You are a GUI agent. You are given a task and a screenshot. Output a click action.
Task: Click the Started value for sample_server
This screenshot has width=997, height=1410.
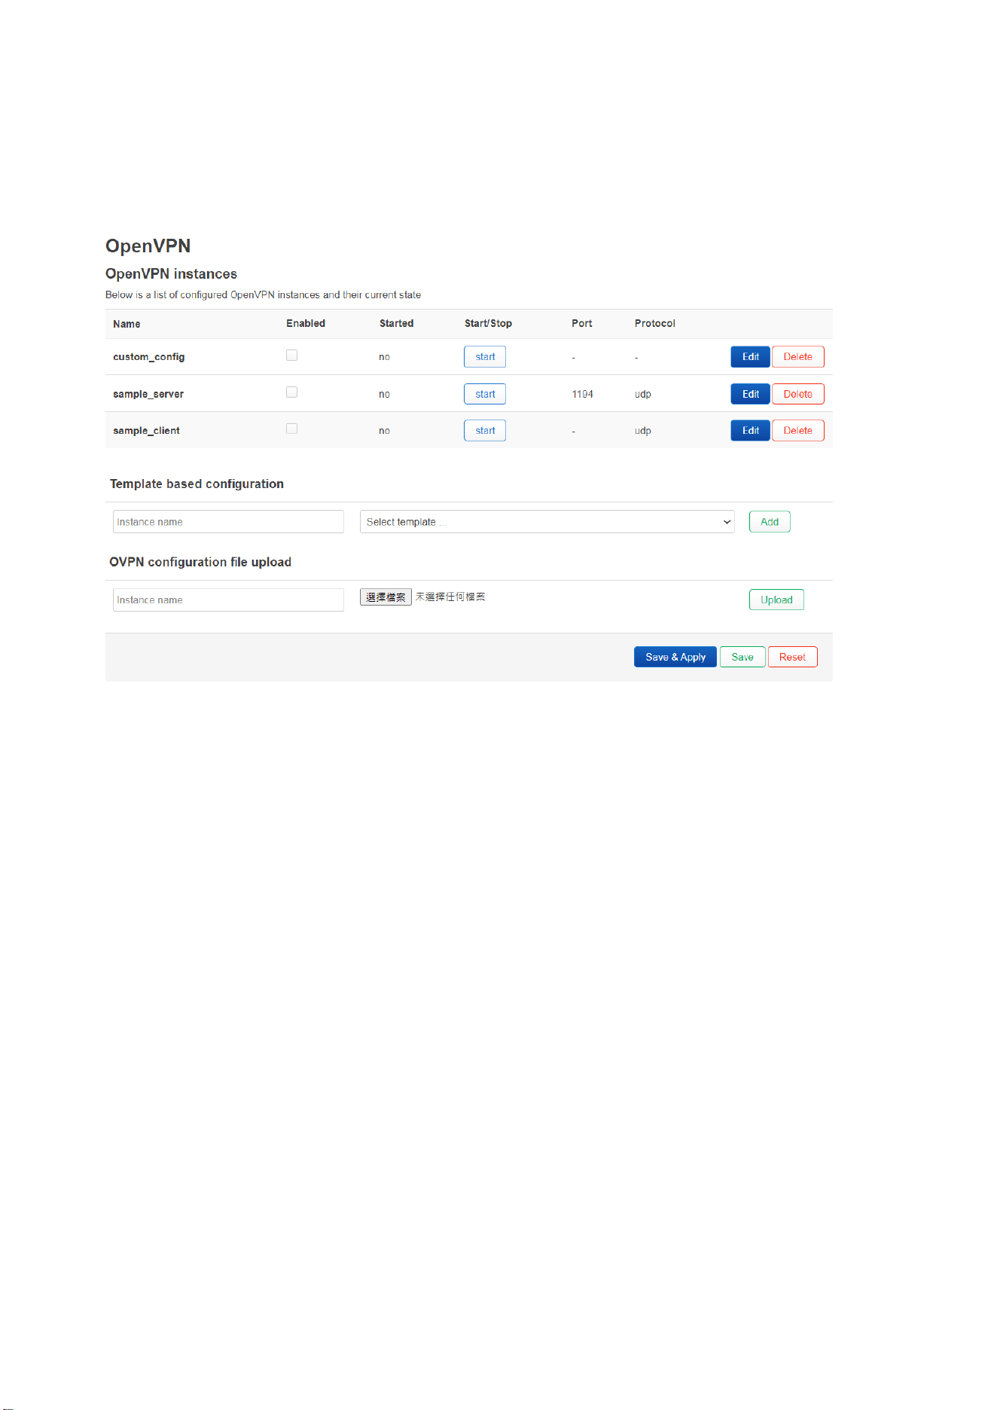384,394
